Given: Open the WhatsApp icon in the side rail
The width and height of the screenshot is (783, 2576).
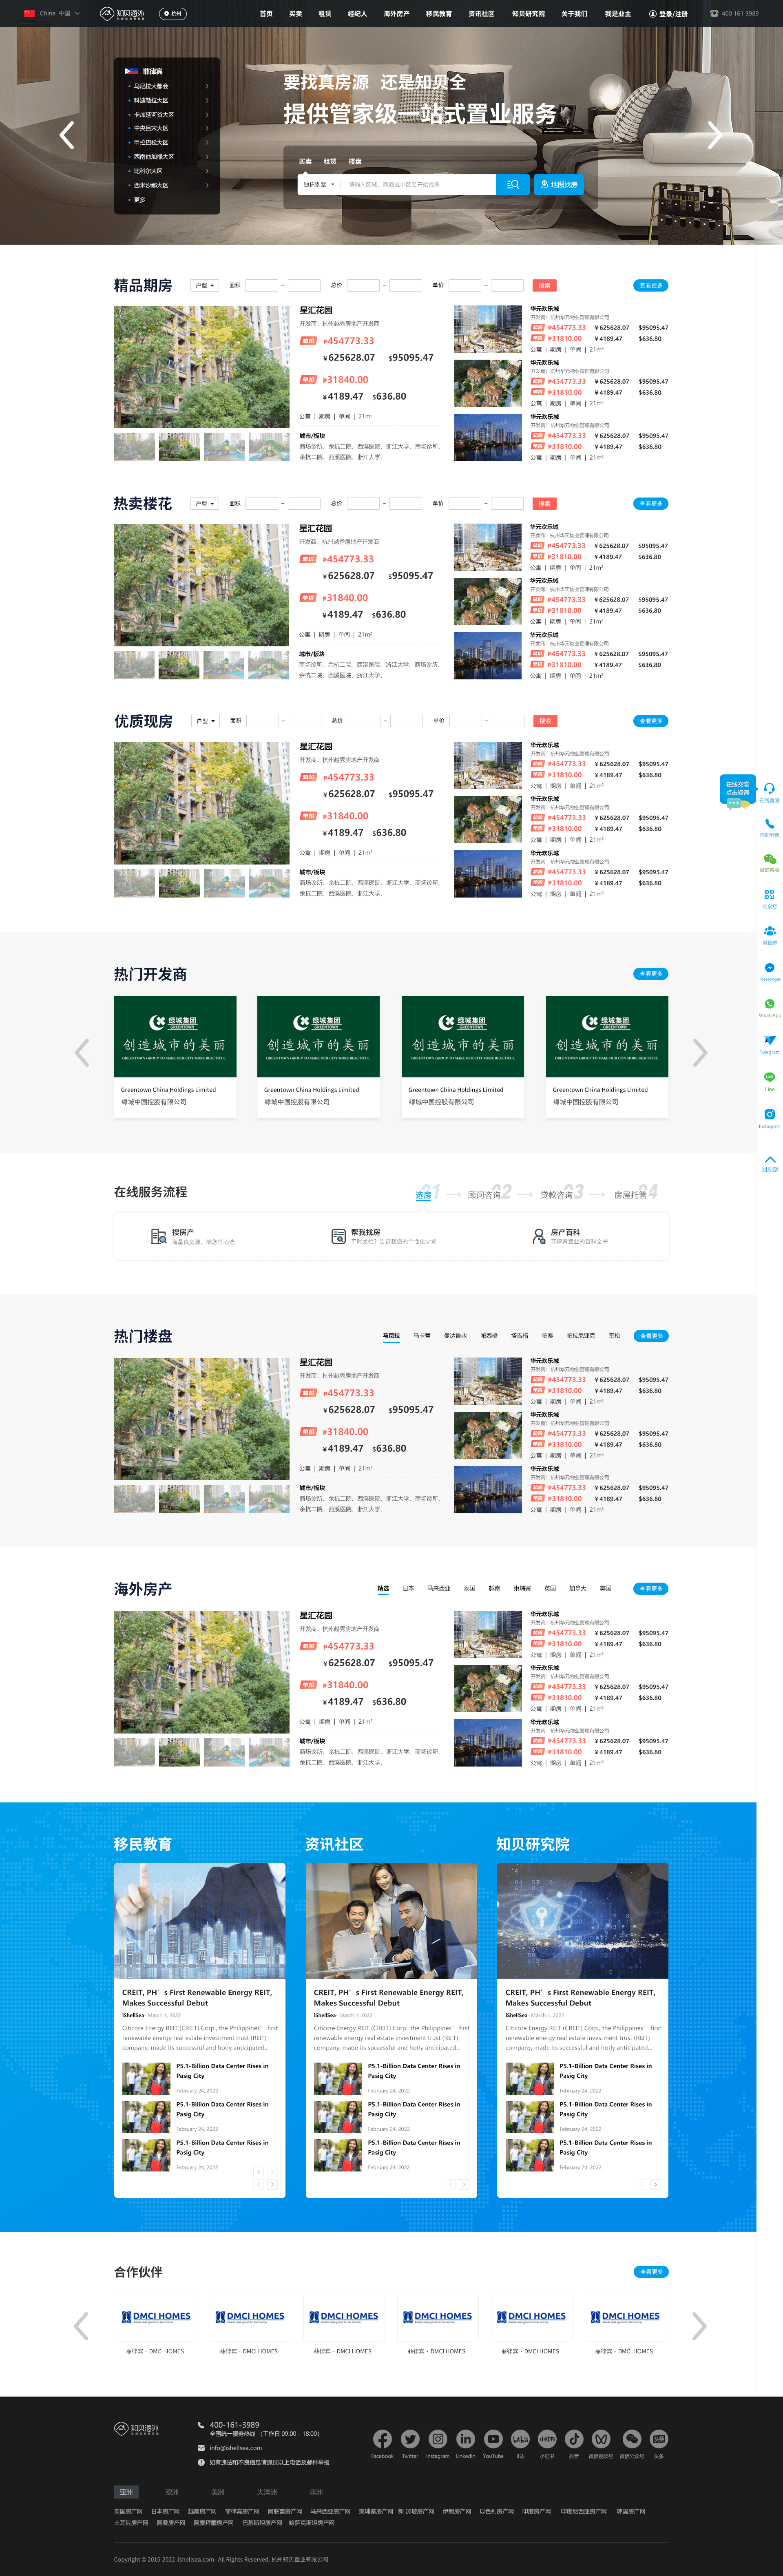Looking at the screenshot, I should (x=769, y=1004).
